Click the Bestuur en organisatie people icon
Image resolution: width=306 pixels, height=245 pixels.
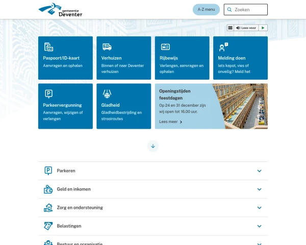click(x=48, y=243)
